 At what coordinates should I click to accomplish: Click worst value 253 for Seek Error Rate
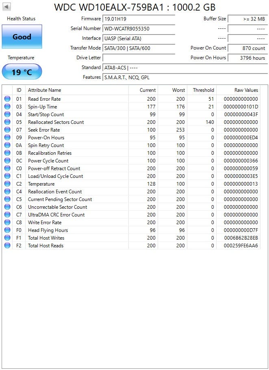180,130
